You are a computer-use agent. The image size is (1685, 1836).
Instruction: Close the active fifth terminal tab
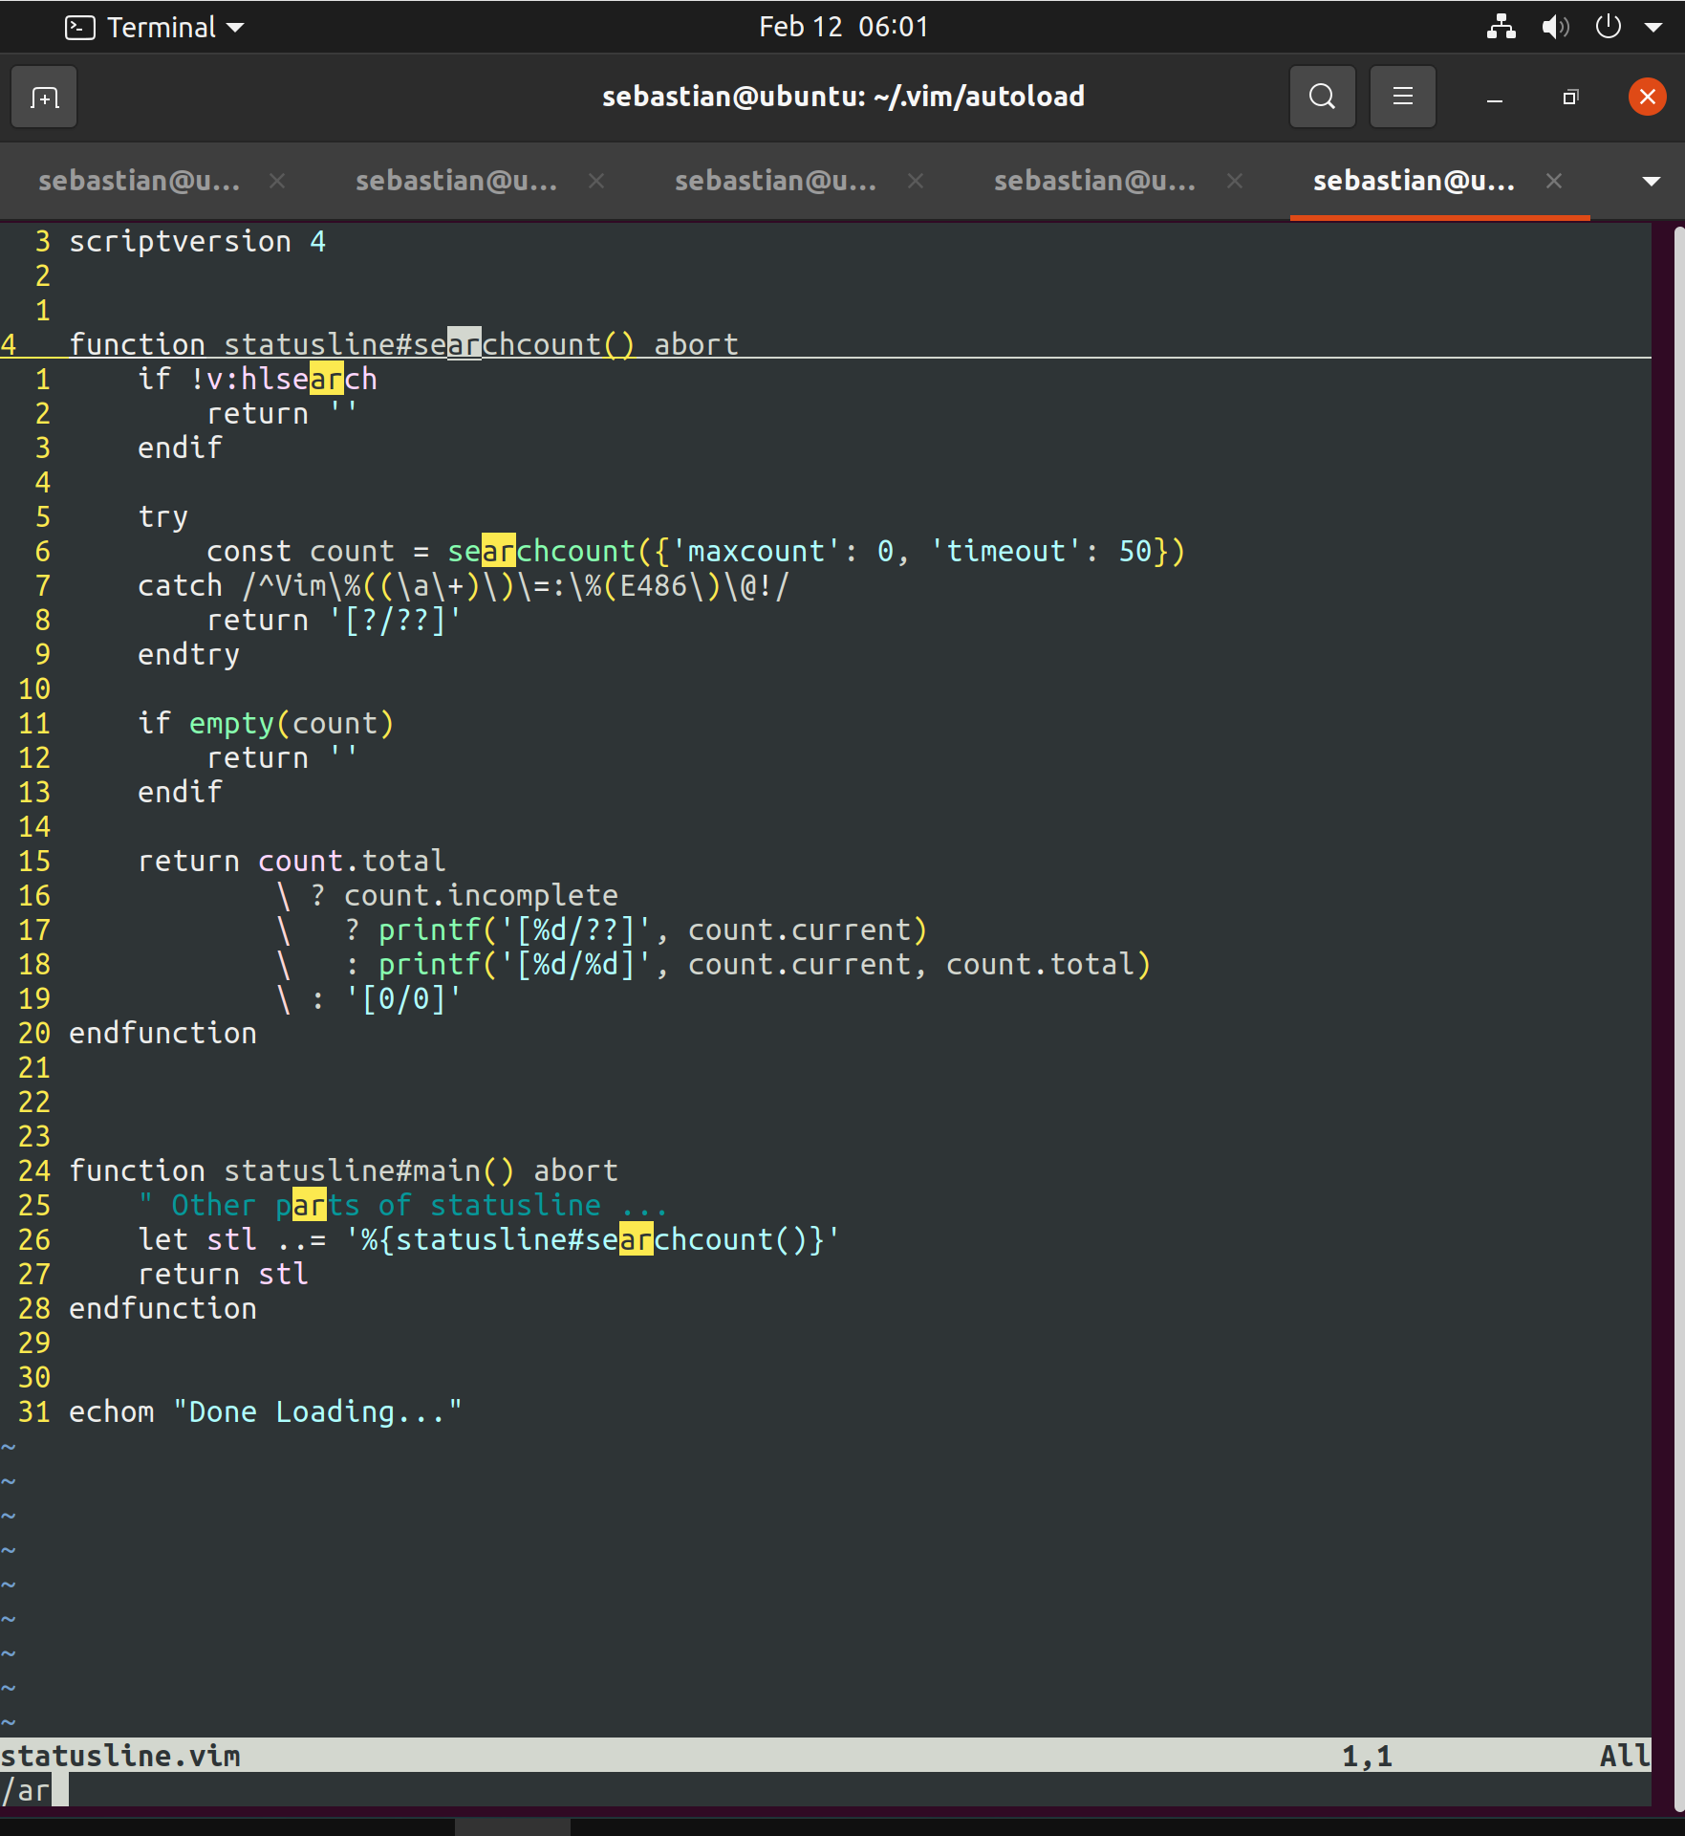click(x=1554, y=181)
